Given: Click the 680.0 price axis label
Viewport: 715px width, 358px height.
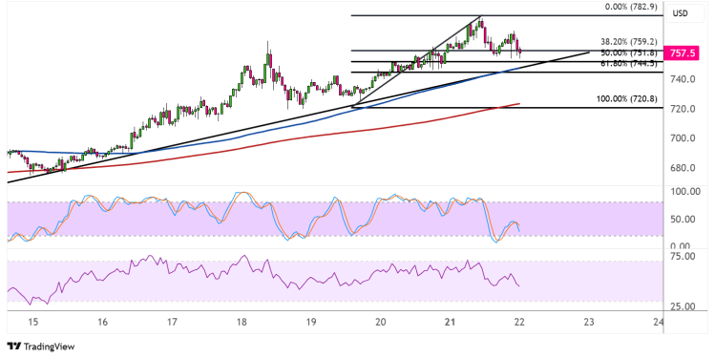Looking at the screenshot, I should pyautogui.click(x=683, y=168).
